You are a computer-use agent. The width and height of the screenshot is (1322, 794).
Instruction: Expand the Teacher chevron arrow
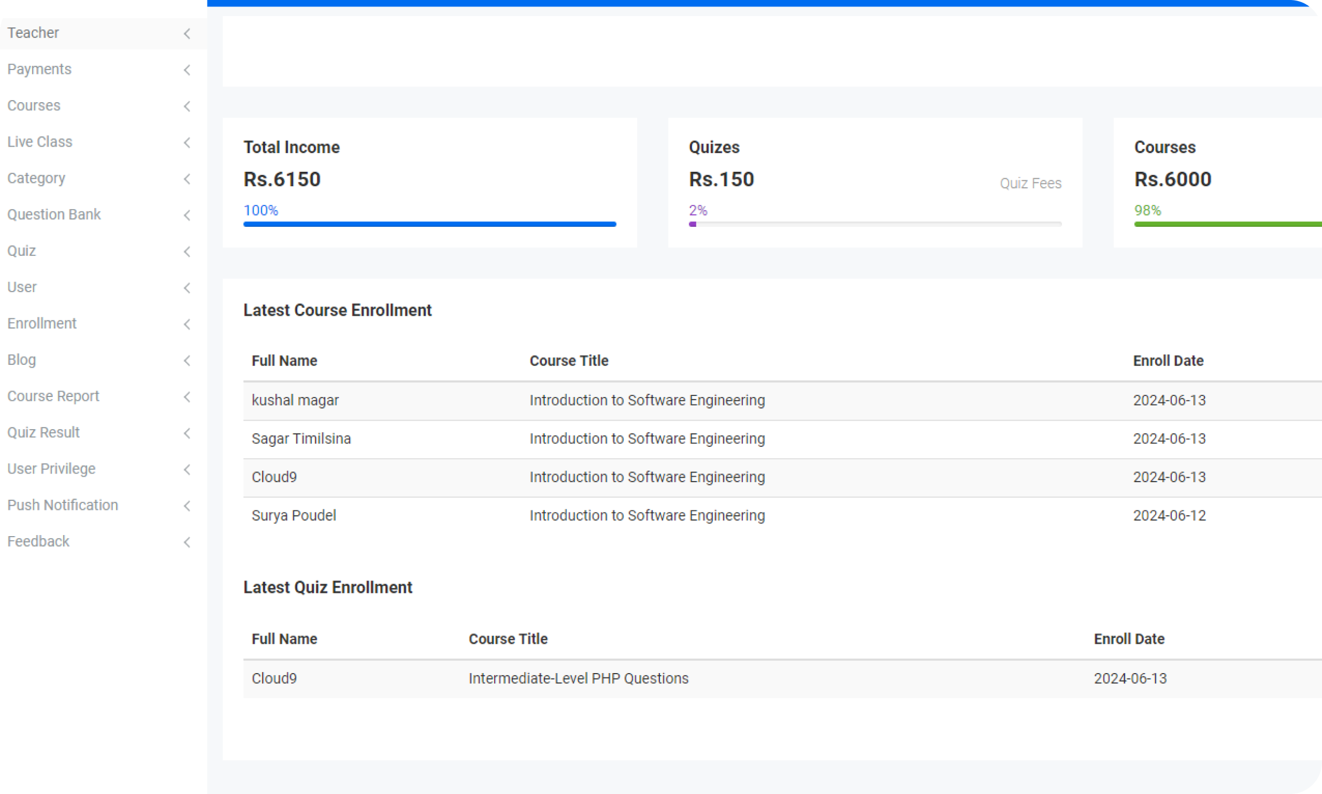[x=187, y=34]
